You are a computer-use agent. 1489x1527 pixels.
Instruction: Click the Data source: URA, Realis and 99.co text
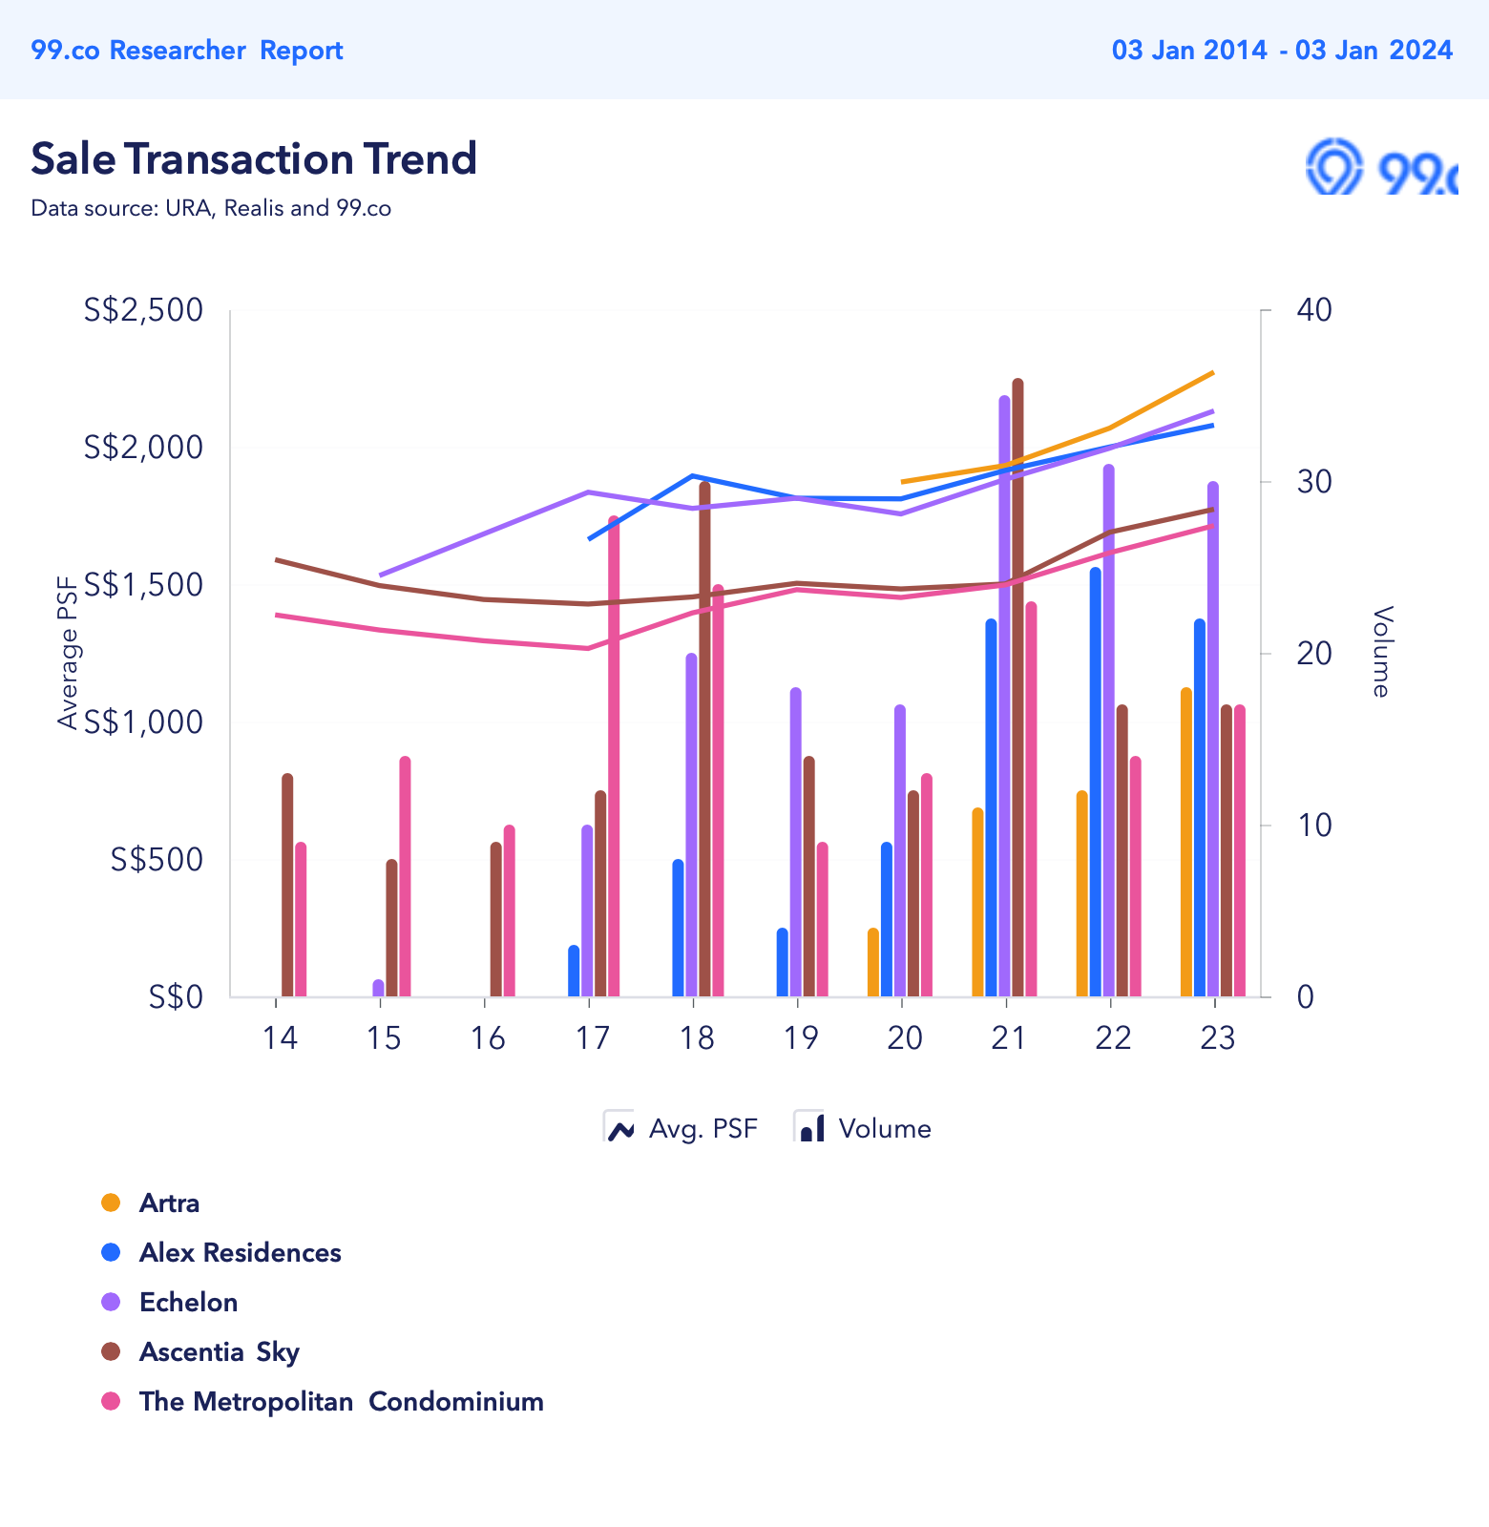(x=211, y=208)
